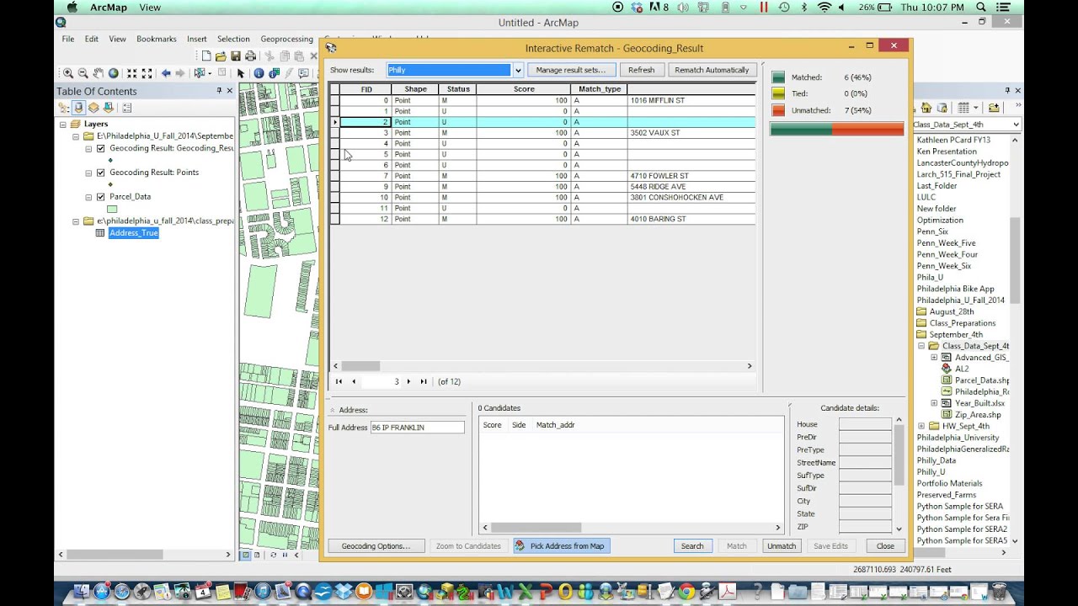Click List By Selection icon

(109, 108)
